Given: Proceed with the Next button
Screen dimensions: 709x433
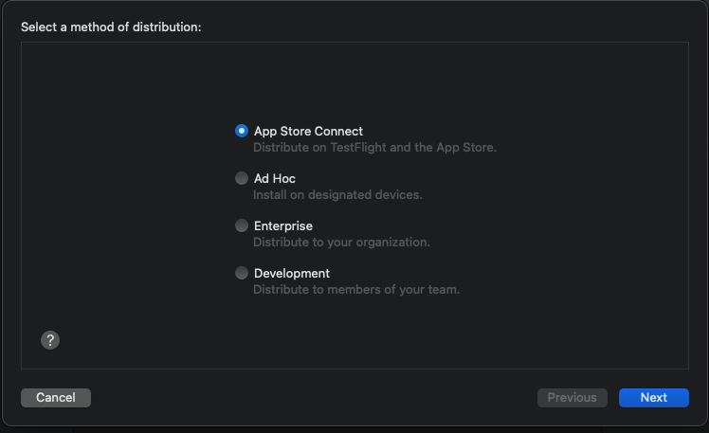Looking at the screenshot, I should (653, 398).
